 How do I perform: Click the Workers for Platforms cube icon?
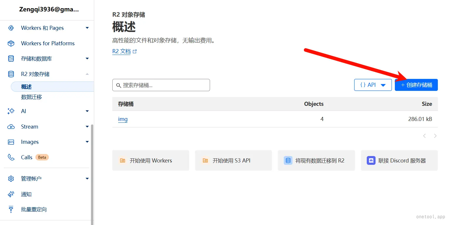coord(11,44)
